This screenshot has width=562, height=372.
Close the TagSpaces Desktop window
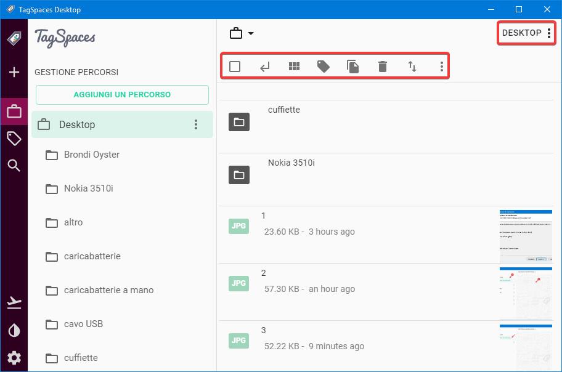[547, 9]
